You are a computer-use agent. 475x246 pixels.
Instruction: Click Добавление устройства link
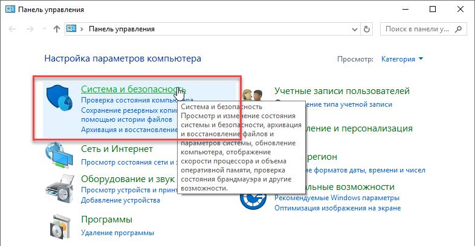pos(121,200)
